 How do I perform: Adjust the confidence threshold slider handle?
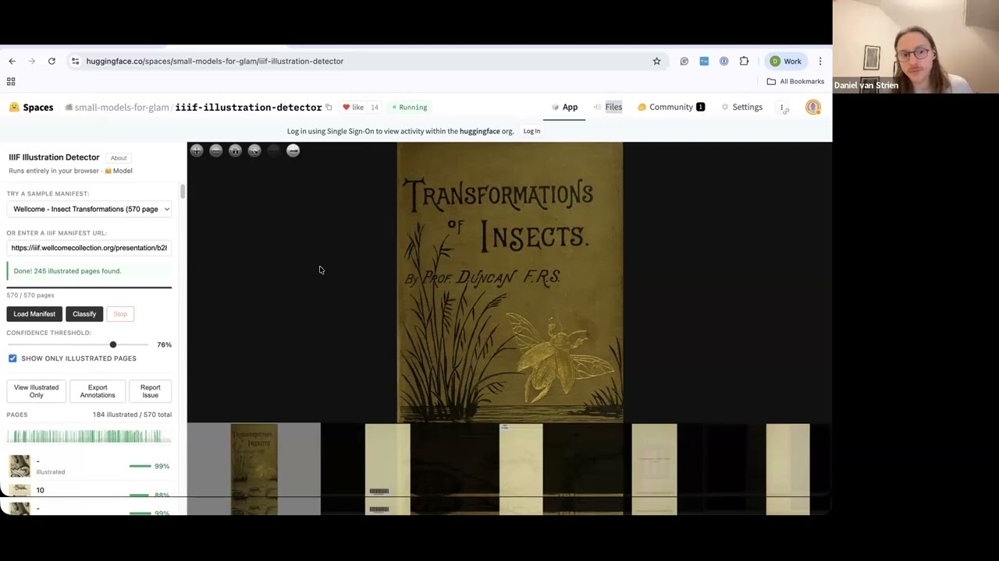(x=113, y=344)
